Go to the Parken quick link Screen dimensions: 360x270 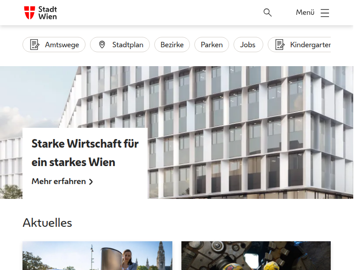[211, 45]
